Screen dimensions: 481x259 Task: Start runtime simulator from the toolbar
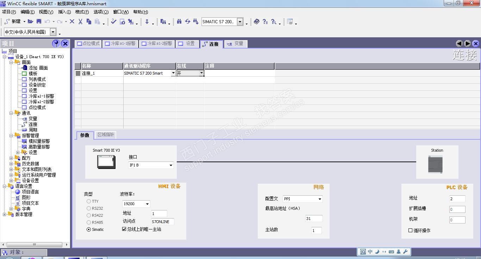[x=122, y=21]
